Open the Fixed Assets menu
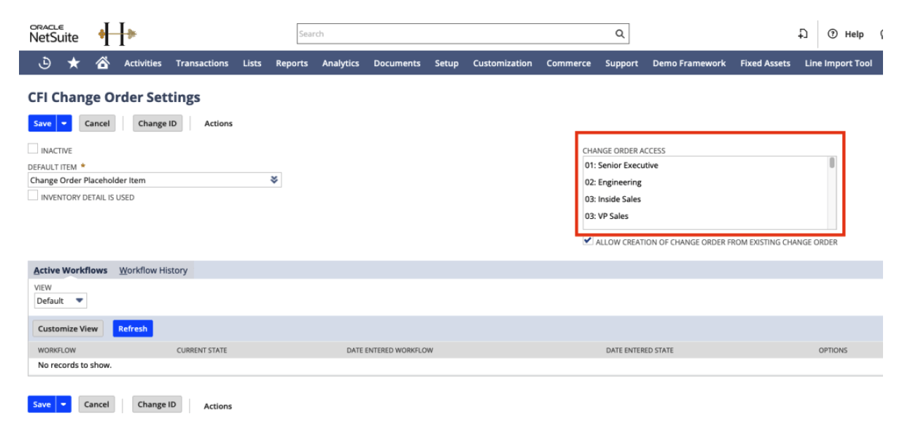 click(766, 63)
